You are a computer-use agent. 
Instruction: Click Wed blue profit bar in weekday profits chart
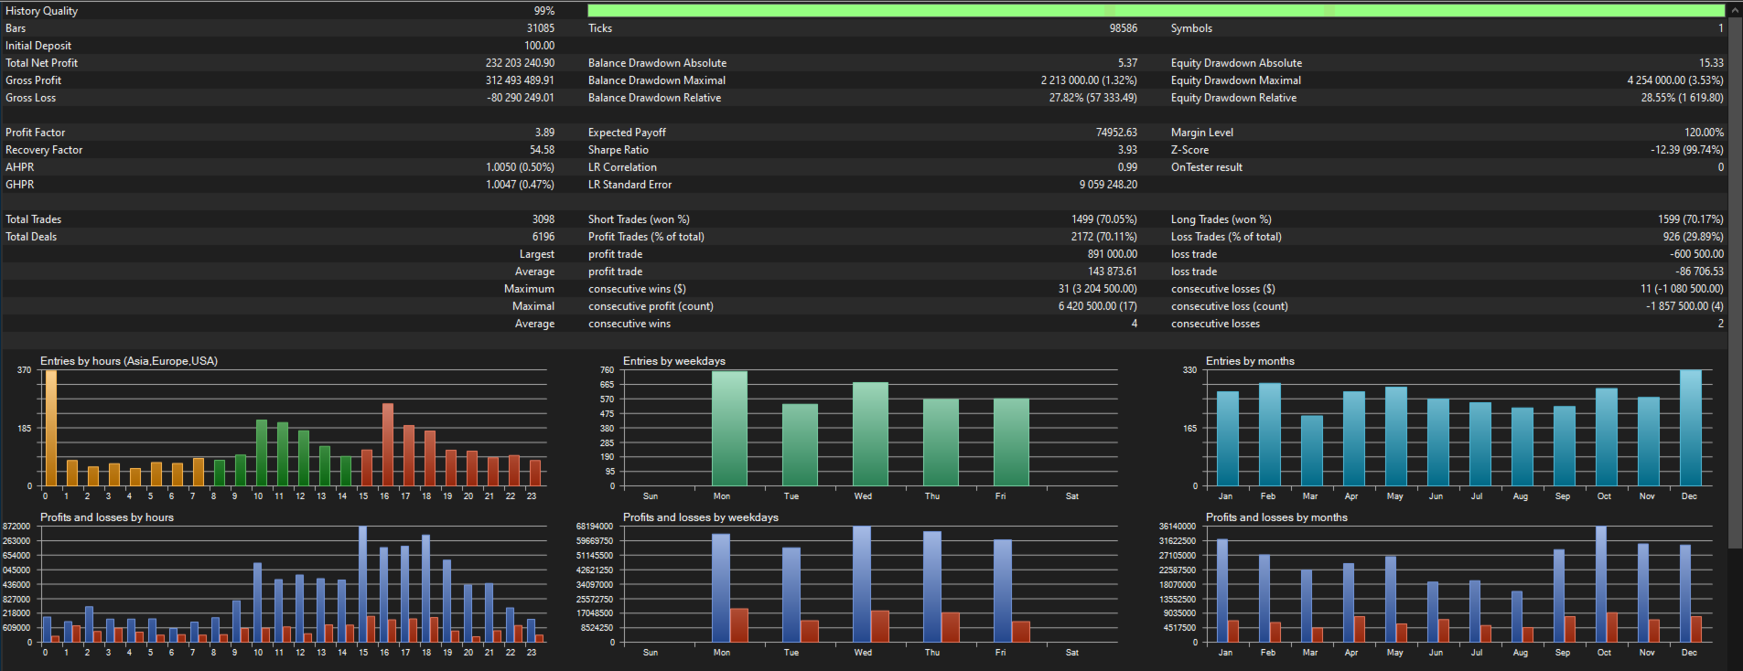point(862,584)
